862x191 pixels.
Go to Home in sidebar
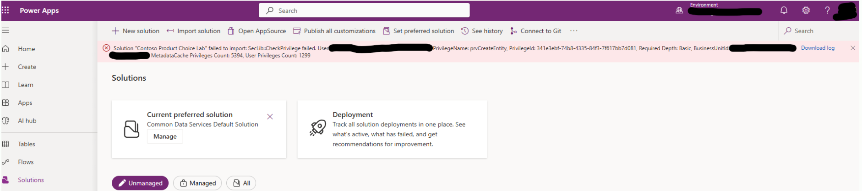click(26, 49)
